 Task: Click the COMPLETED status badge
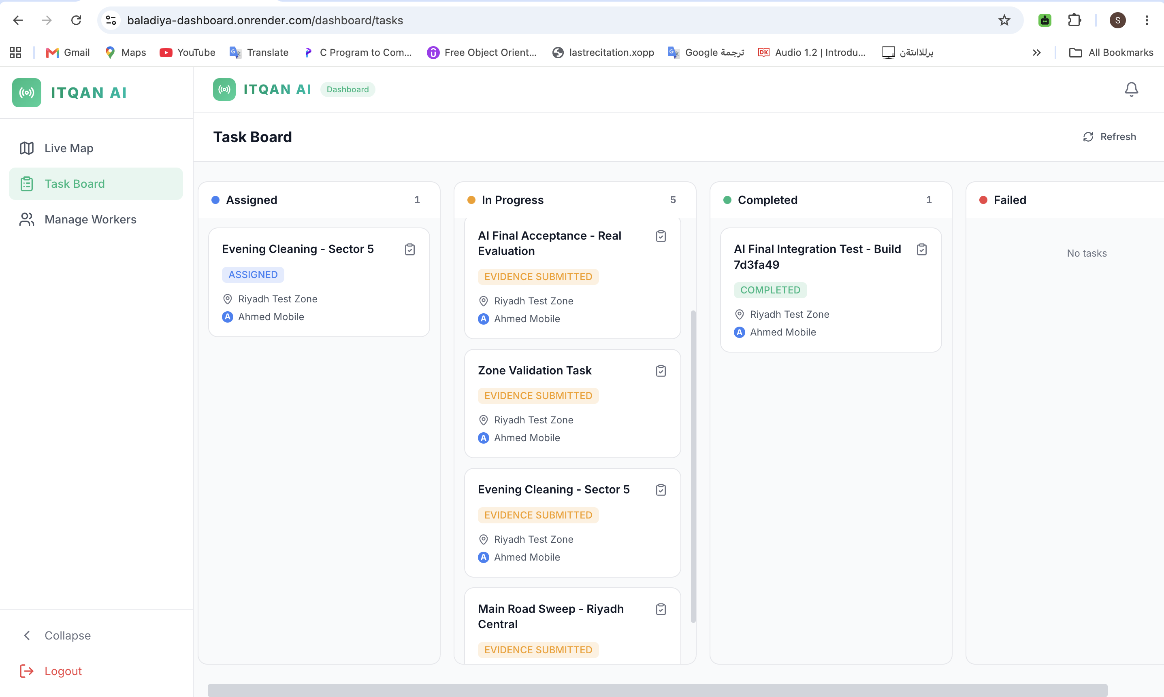point(770,290)
